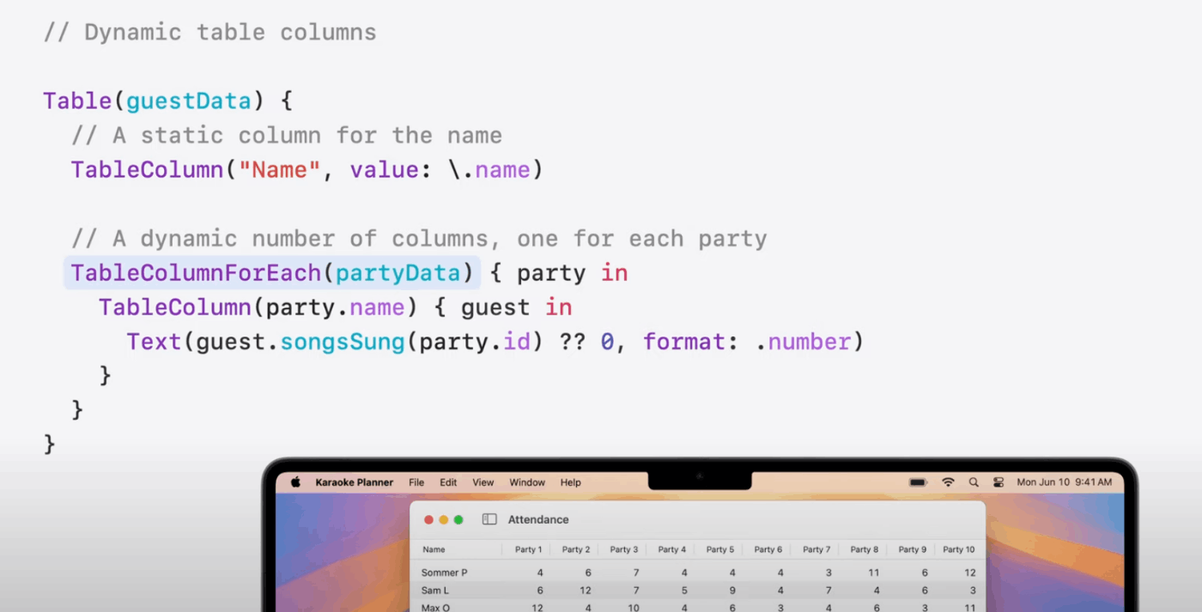
Task: Sort by the Party 3 column header
Action: [624, 549]
